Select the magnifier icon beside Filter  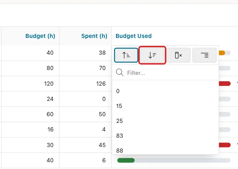coord(120,72)
